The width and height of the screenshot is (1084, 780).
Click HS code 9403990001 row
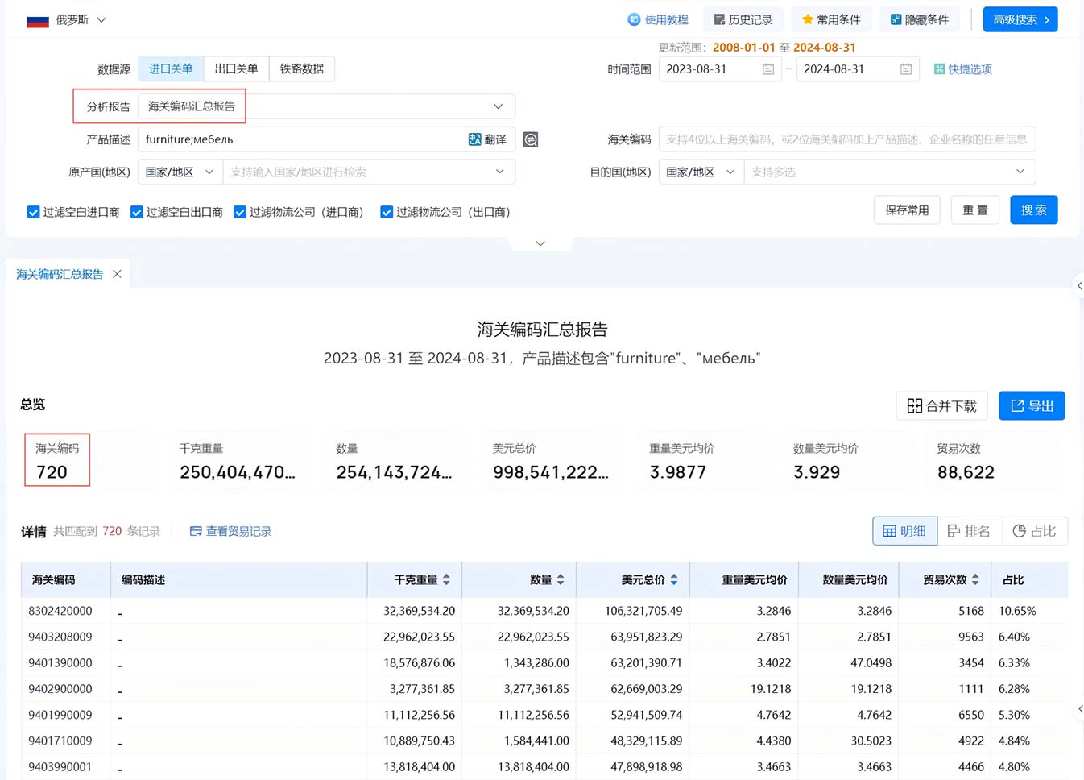click(x=544, y=767)
